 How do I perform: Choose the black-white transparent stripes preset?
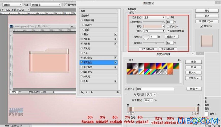point(159,72)
